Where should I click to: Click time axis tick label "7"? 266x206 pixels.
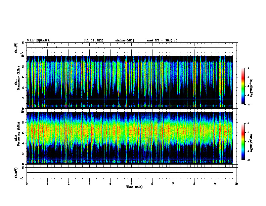click(173, 184)
